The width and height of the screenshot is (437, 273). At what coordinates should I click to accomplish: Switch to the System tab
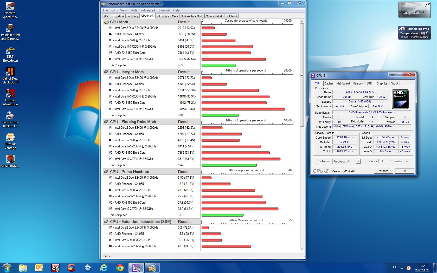(119, 16)
